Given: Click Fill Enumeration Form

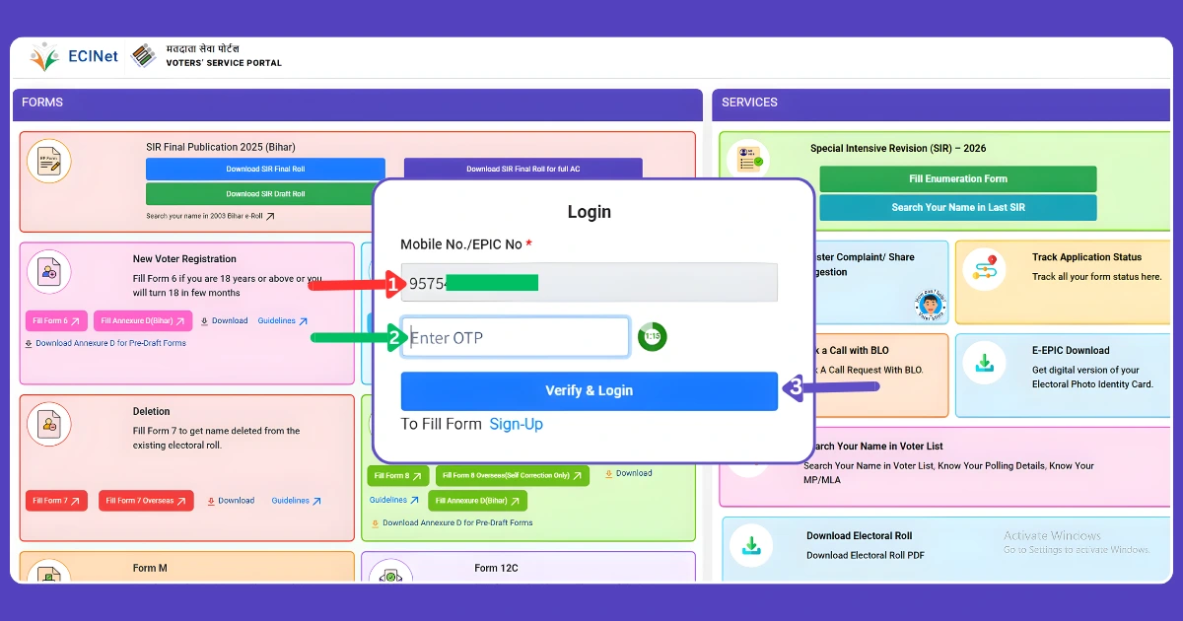Looking at the screenshot, I should [957, 178].
